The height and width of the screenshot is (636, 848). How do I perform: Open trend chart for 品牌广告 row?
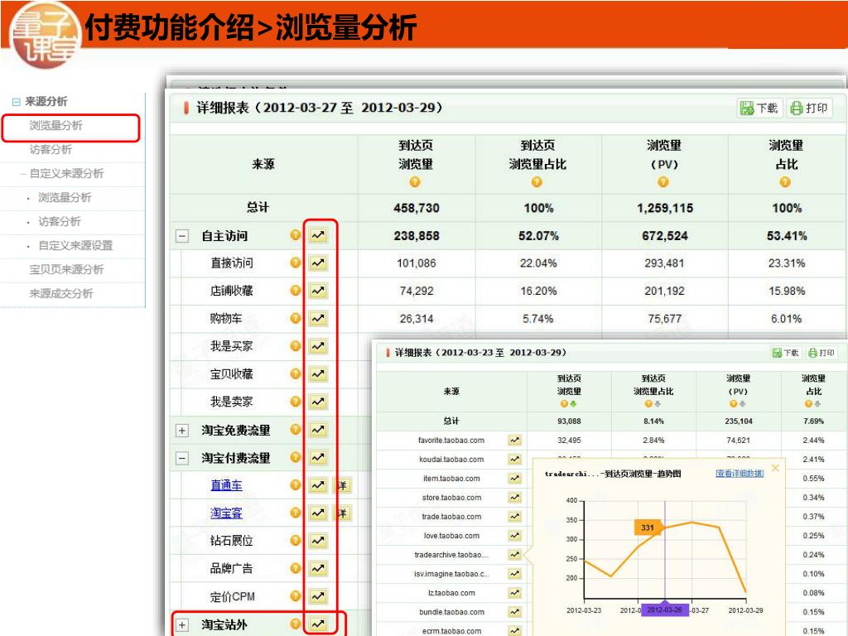point(318,568)
